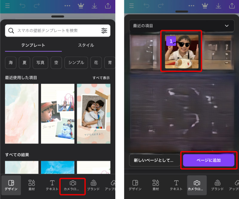239x199 pixels.
Task: Select 花 category chip
Action: tap(96, 63)
